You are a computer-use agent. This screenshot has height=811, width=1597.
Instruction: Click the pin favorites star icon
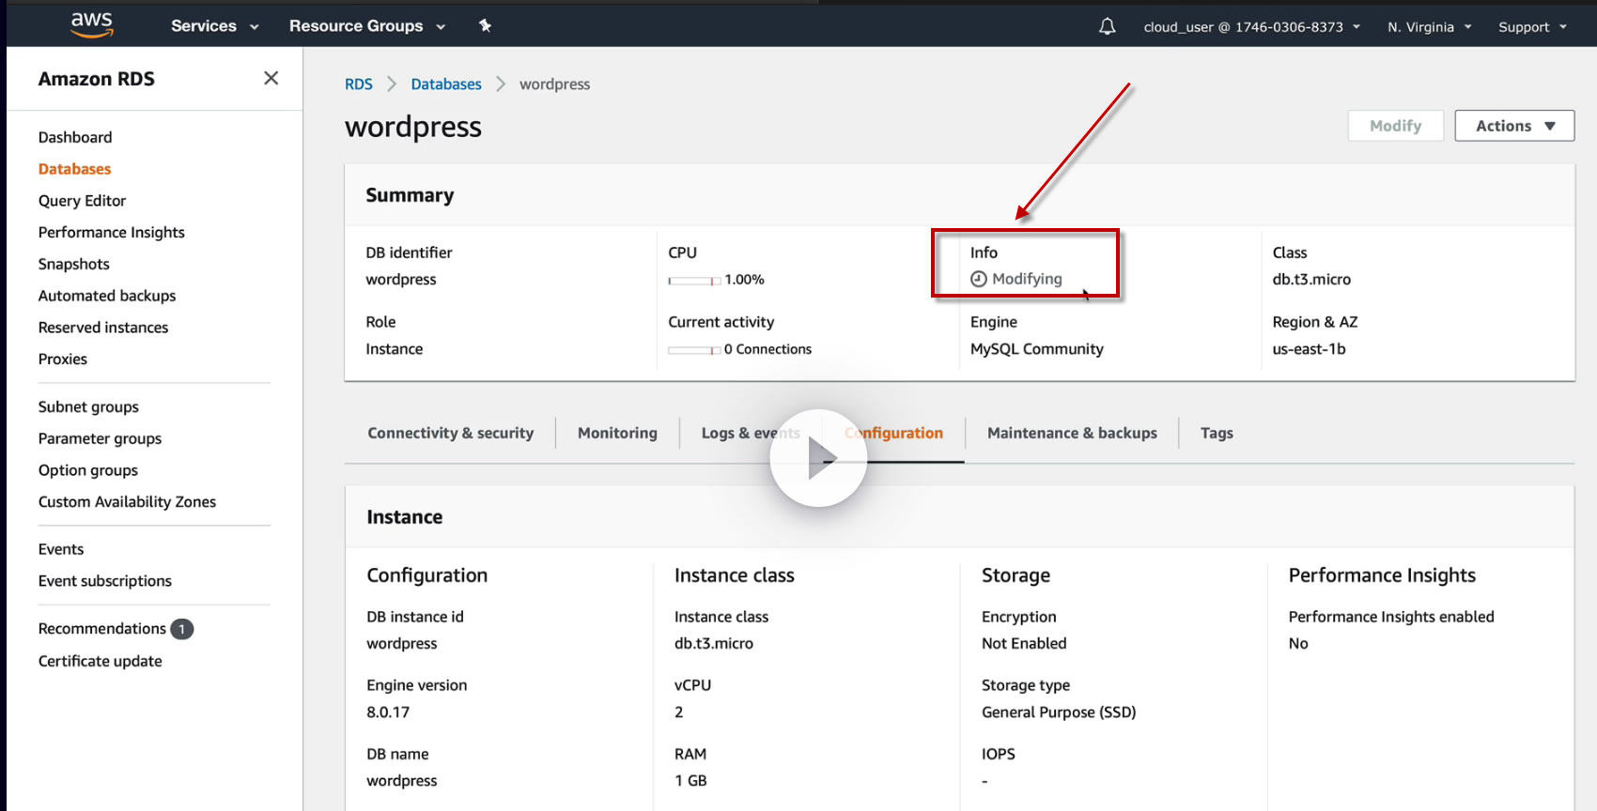pos(485,25)
